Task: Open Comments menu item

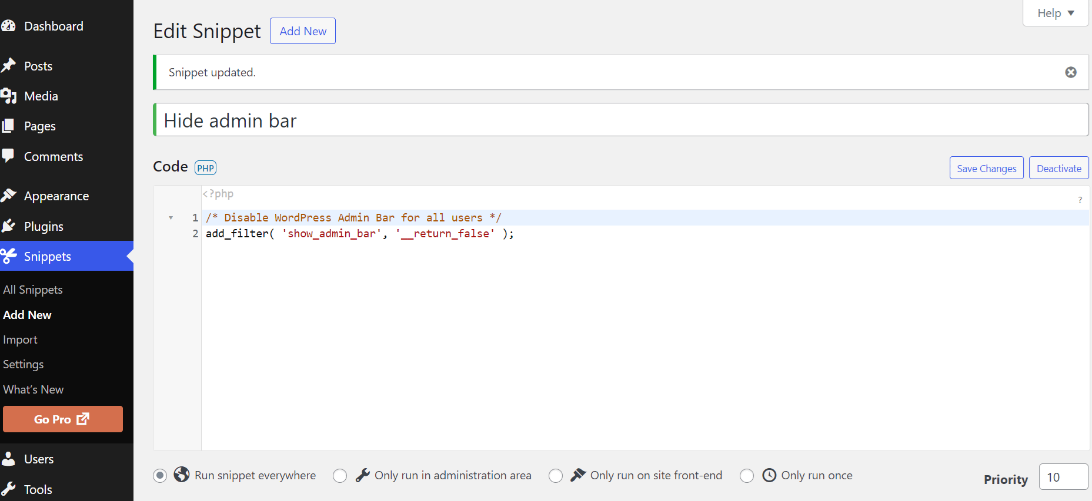Action: coord(66,156)
